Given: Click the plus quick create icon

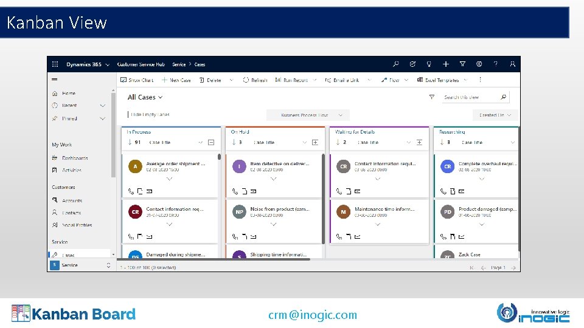Looking at the screenshot, I should tap(445, 64).
